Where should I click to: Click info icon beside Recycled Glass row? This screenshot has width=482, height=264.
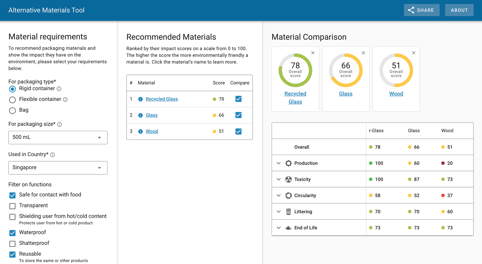coord(141,99)
